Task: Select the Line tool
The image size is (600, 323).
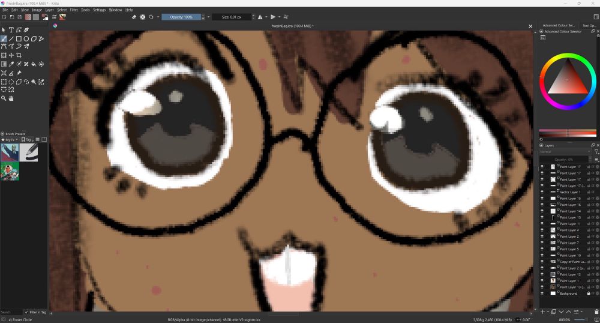Action: coord(11,38)
